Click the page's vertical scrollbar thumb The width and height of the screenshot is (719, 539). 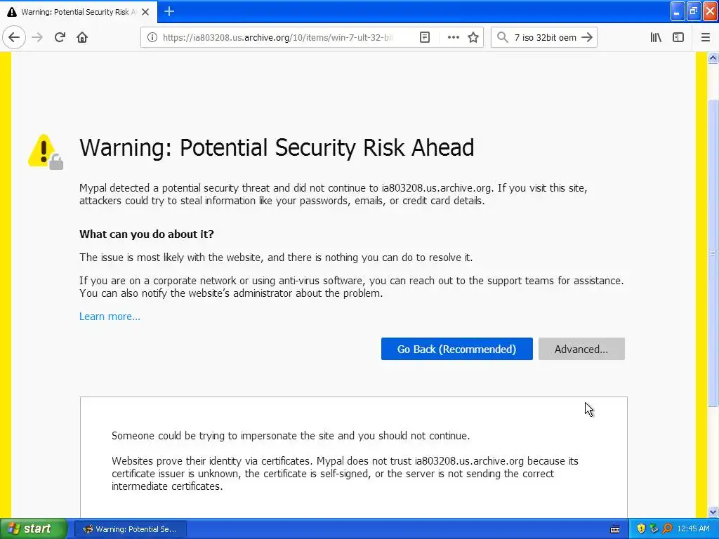[713, 252]
